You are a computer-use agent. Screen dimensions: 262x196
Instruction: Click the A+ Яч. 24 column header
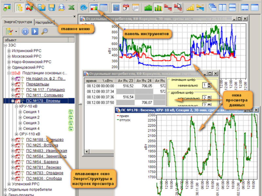(x=144, y=81)
